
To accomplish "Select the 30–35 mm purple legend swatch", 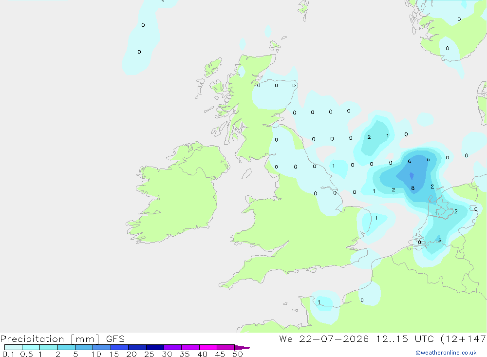I will pyautogui.click(x=173, y=347).
